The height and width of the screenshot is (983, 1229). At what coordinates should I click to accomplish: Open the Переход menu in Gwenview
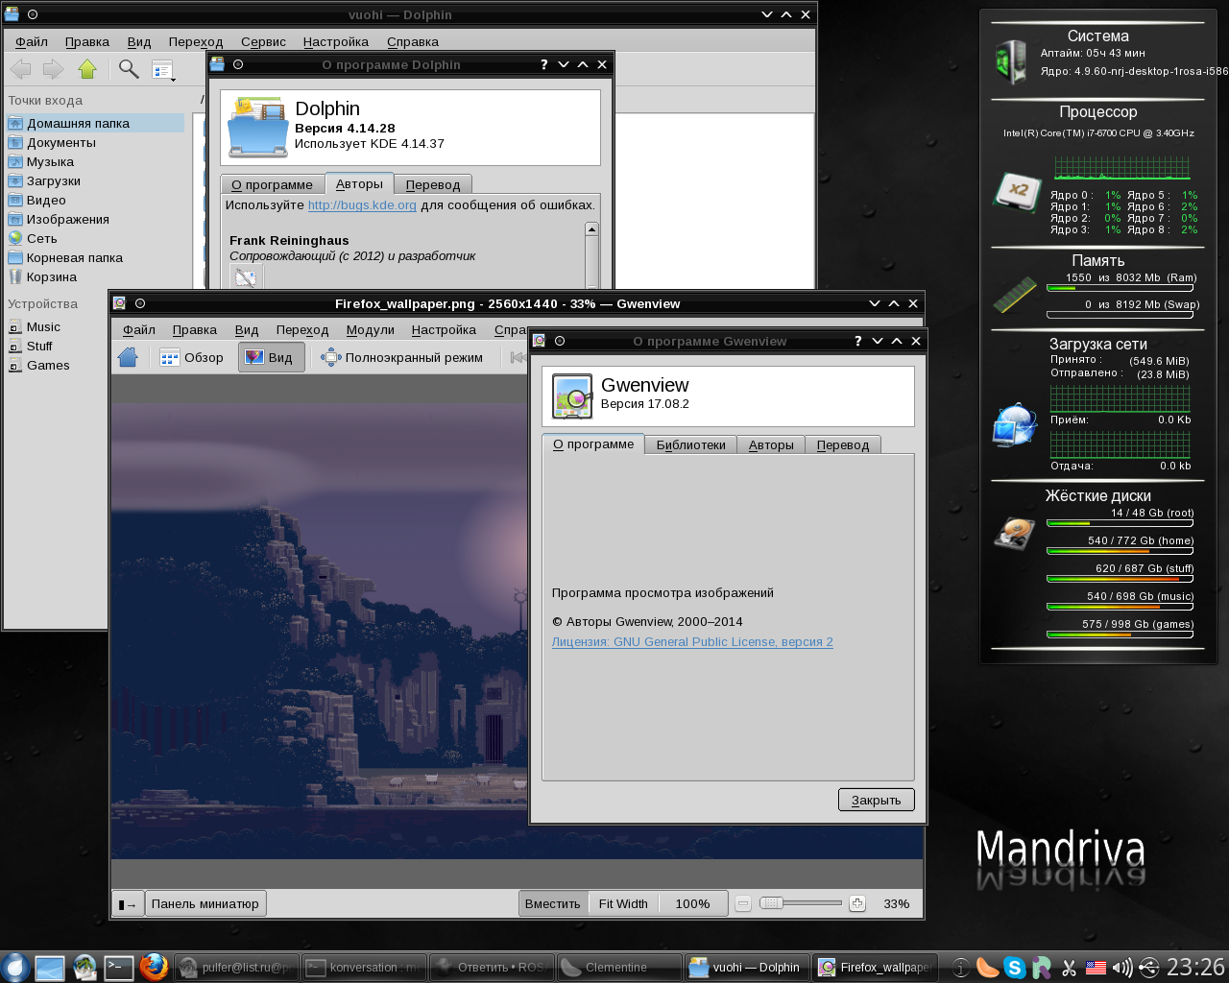302,329
